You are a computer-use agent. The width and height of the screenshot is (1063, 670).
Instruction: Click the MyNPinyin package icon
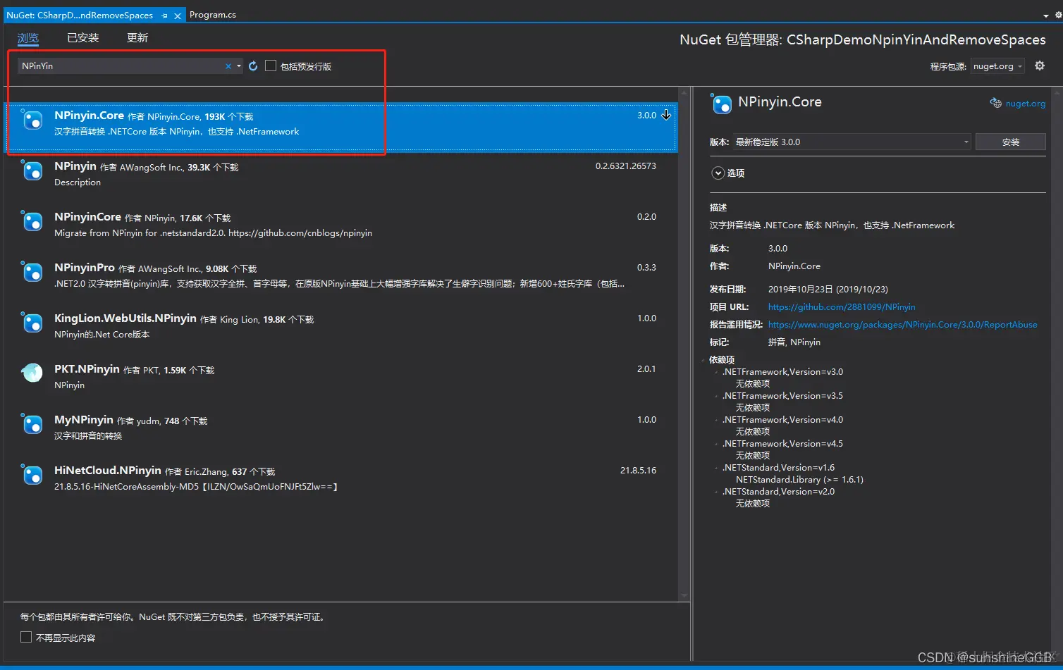click(x=32, y=424)
